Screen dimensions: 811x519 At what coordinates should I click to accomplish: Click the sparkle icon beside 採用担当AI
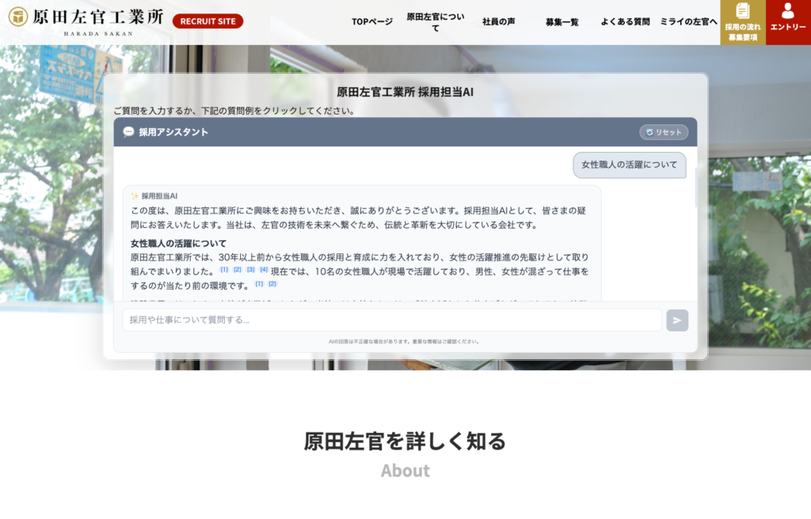135,196
